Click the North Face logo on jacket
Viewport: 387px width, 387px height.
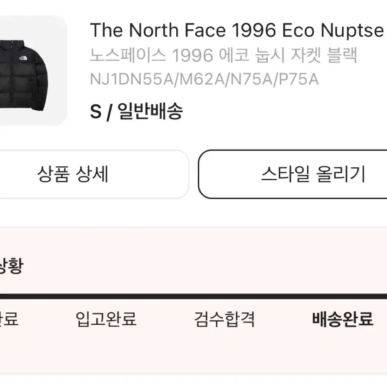coord(23,58)
